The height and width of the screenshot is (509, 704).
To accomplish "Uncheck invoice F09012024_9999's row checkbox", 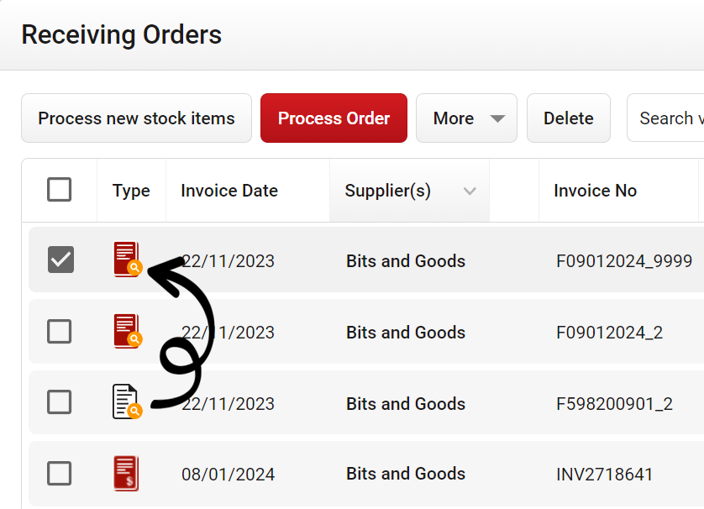I will 59,260.
